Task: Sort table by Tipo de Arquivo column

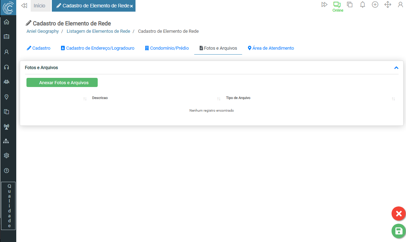Action: 238,98
